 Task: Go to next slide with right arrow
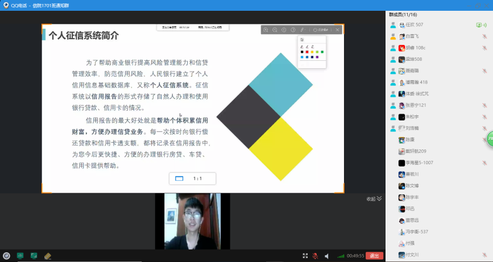click(x=293, y=30)
